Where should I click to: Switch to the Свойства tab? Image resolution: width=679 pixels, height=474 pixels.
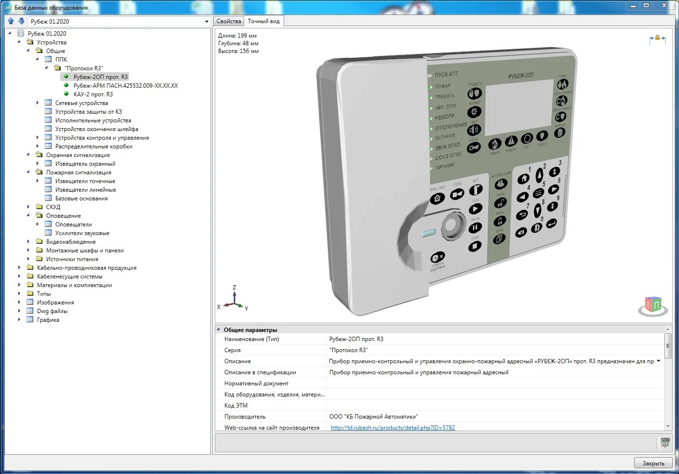(229, 21)
